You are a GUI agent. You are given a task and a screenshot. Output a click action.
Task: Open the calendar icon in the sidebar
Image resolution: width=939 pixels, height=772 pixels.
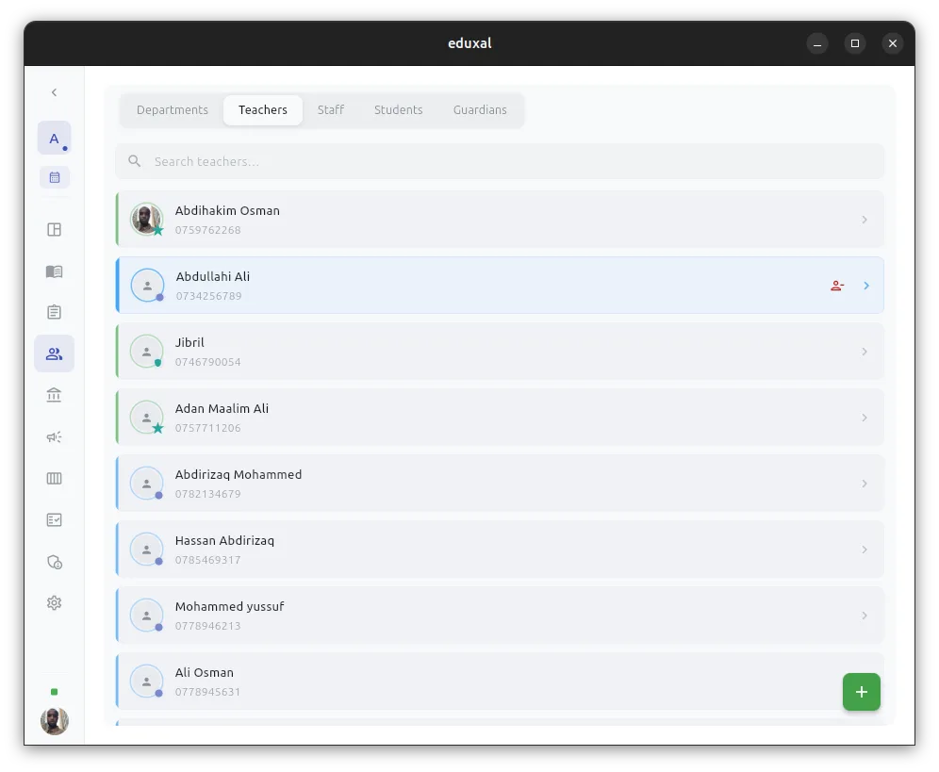click(55, 177)
